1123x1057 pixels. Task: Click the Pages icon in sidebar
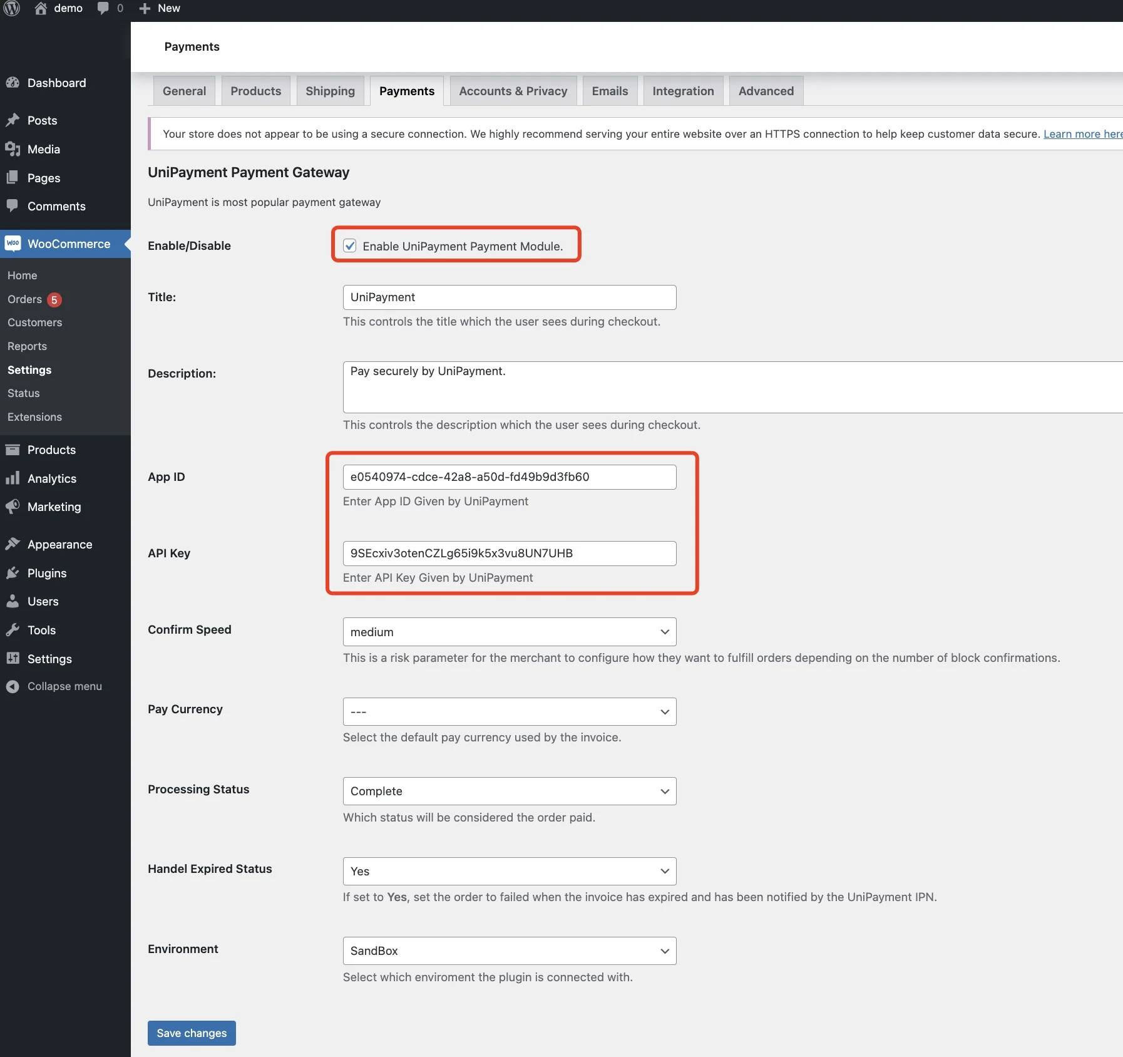pyautogui.click(x=13, y=178)
